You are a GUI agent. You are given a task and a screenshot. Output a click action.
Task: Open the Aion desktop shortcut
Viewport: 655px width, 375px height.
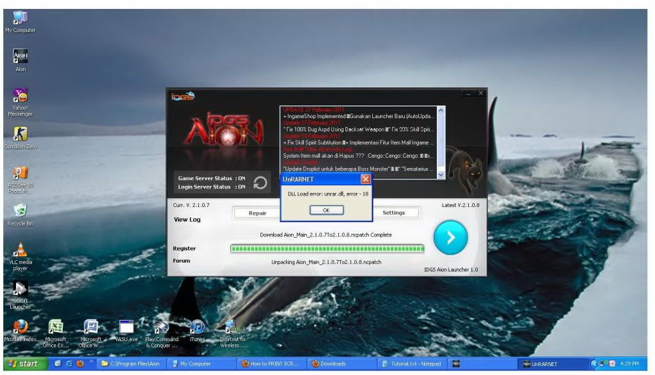coord(20,59)
